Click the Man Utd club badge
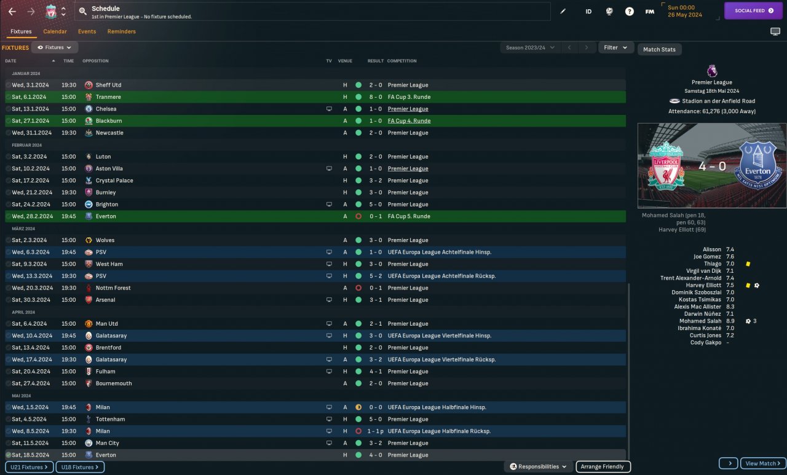 pyautogui.click(x=89, y=324)
